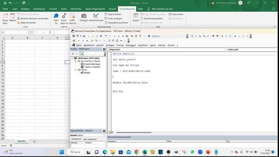Click MsgBox ThisWorkbook.Path code line
The height and width of the screenshot is (157, 279).
(130, 82)
